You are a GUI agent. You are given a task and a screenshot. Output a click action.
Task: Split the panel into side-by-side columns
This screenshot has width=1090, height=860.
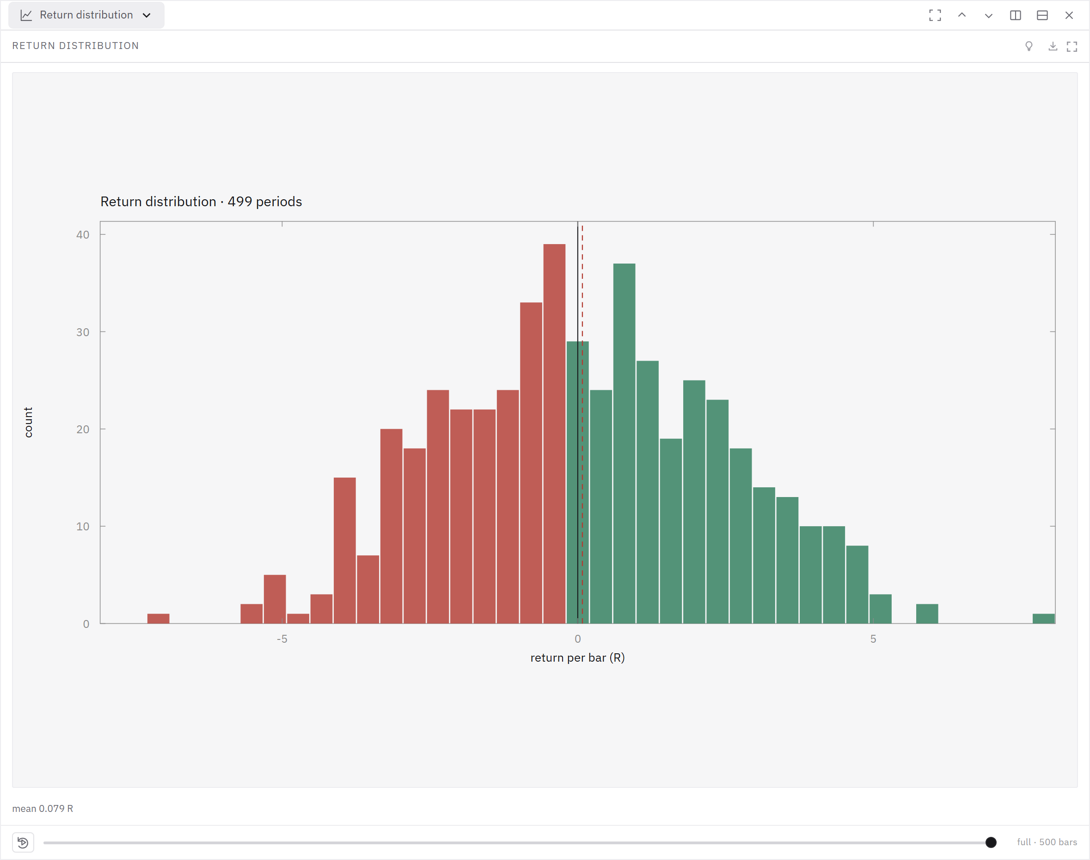(x=1016, y=15)
